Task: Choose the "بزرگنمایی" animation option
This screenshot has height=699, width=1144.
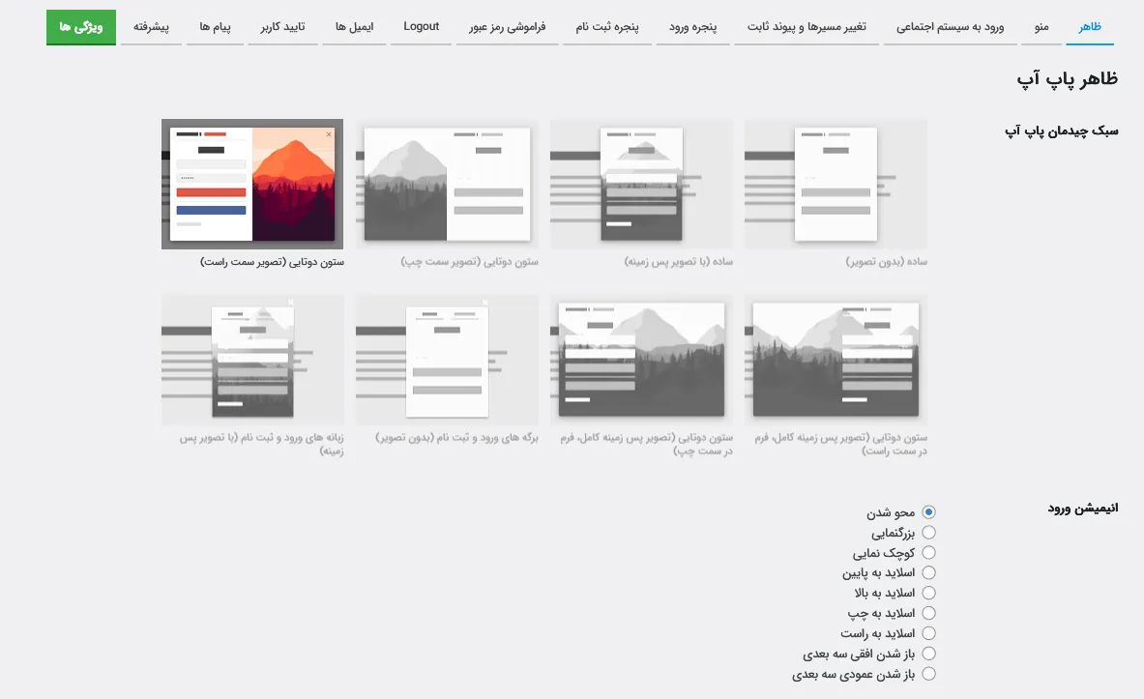Action: point(928,533)
